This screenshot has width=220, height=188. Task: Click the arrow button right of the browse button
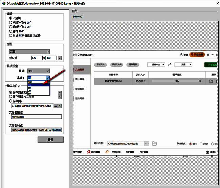point(60,106)
